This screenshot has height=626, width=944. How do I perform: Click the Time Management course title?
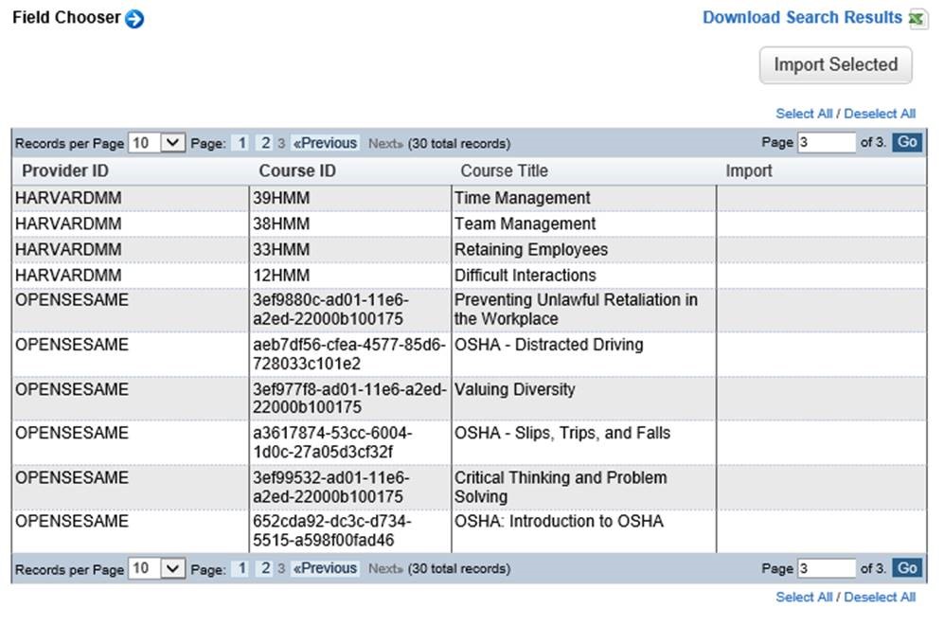pos(523,198)
